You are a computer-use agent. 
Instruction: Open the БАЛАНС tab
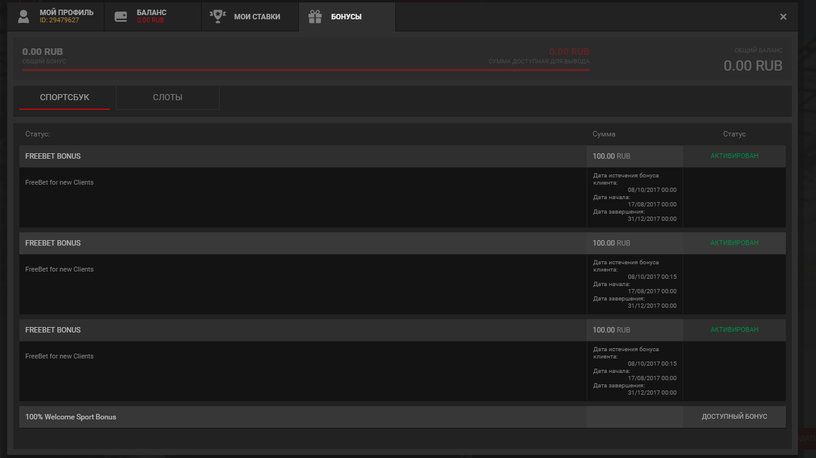coord(153,16)
